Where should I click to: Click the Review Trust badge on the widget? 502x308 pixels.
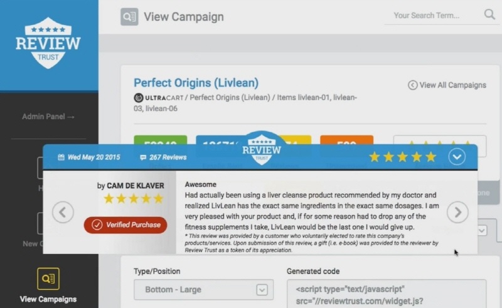262,148
